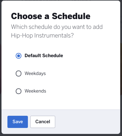Click the gray footer bar beside Cancel
Screen dimensions: 122x136
(87, 122)
